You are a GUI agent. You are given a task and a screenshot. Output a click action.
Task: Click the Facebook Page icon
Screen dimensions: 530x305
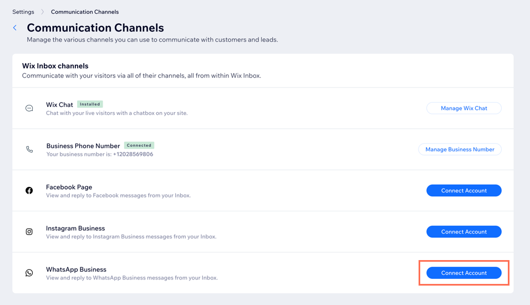coord(29,191)
